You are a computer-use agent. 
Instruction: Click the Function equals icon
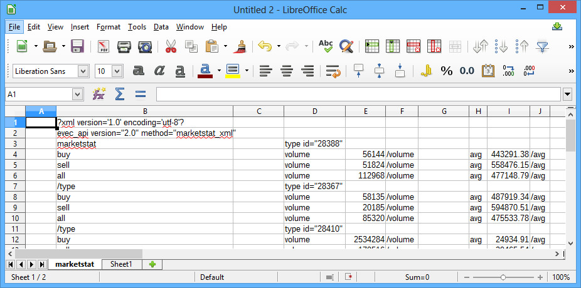point(140,95)
